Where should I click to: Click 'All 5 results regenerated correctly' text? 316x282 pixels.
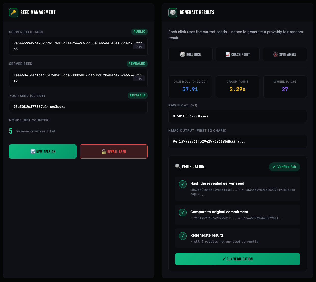point(224,242)
